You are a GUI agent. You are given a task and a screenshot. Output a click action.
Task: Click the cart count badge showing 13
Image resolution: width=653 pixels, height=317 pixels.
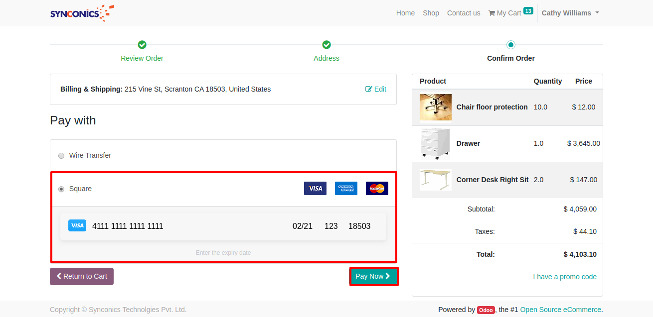(528, 10)
